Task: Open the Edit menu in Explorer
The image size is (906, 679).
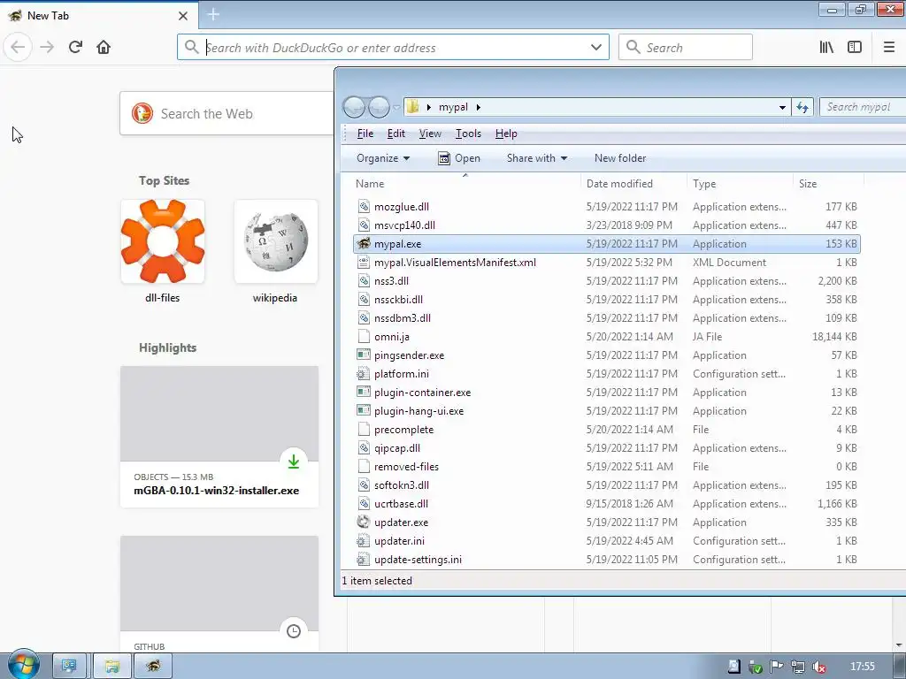Action: tap(395, 134)
